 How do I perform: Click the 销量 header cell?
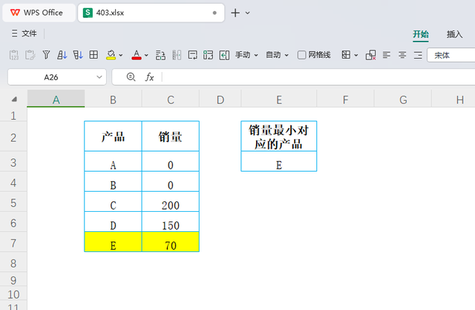click(x=170, y=136)
